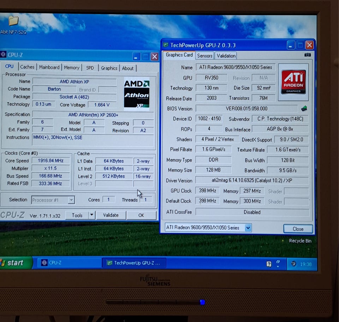339x322 pixels.
Task: Click the GPU-Z title bar icon
Action: (166, 45)
